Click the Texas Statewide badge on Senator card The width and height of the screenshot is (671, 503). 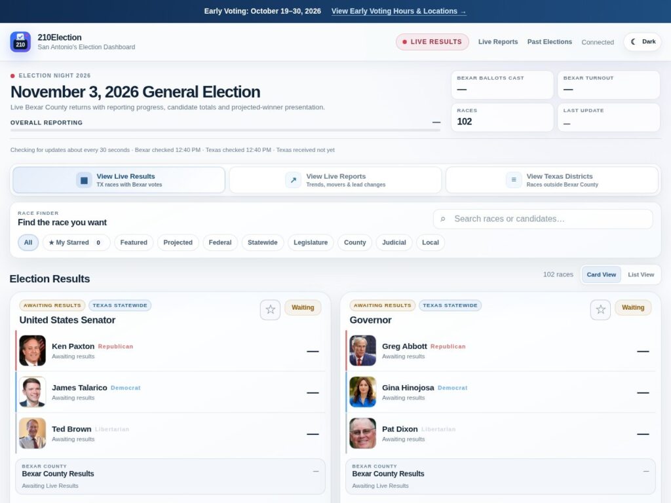120,305
